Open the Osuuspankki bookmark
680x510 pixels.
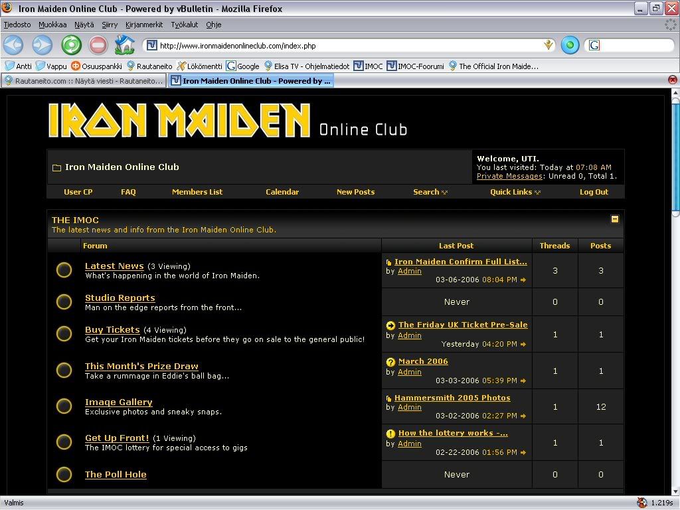pyautogui.click(x=96, y=66)
